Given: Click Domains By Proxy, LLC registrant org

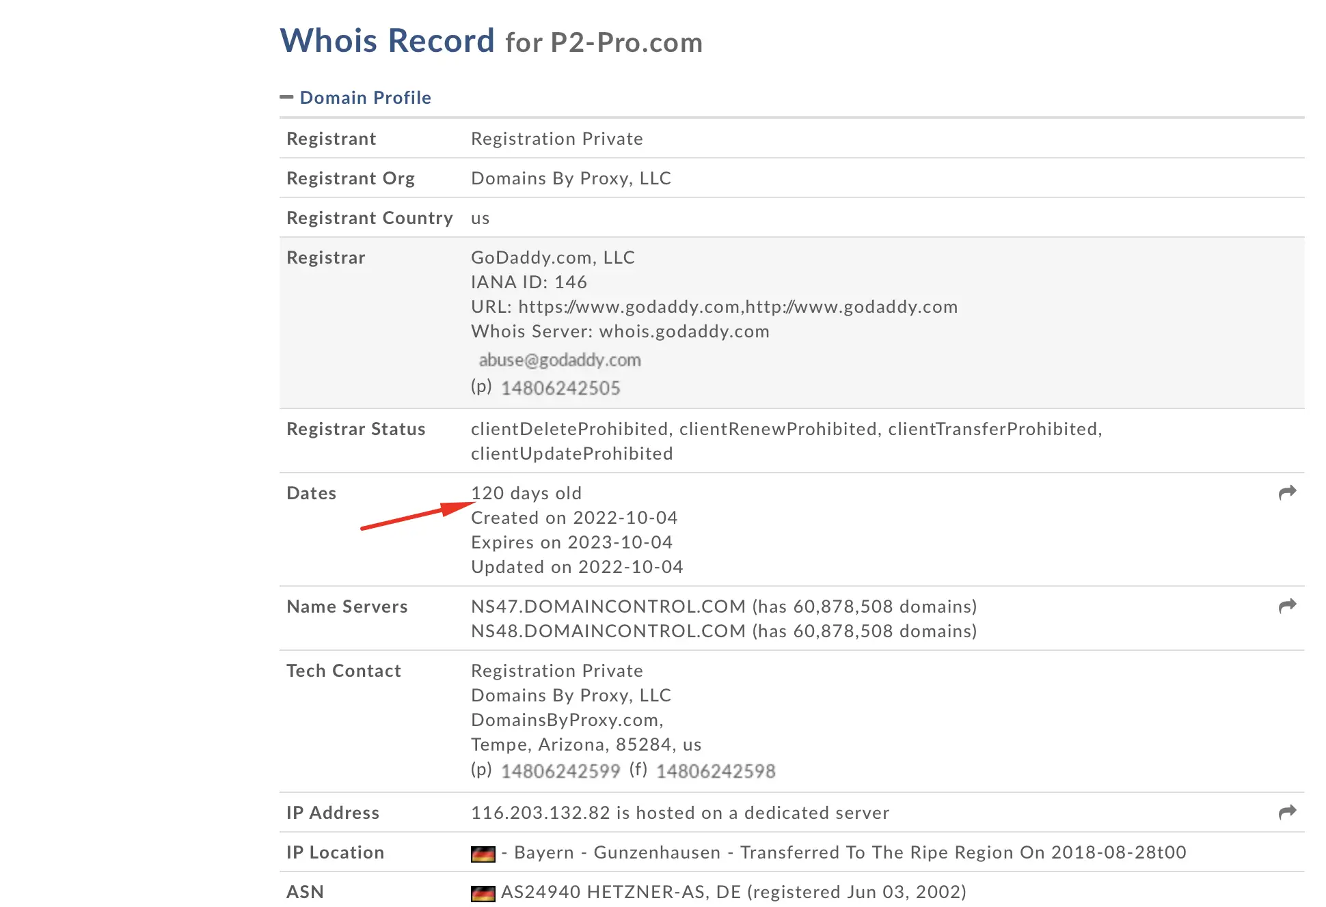Looking at the screenshot, I should 571,178.
